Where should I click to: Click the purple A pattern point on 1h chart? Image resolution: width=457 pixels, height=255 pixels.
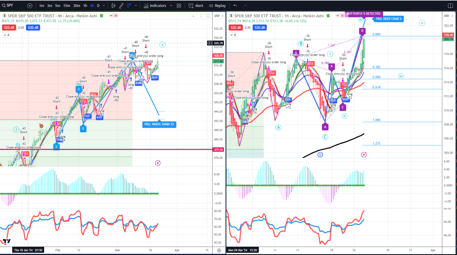coord(325,126)
